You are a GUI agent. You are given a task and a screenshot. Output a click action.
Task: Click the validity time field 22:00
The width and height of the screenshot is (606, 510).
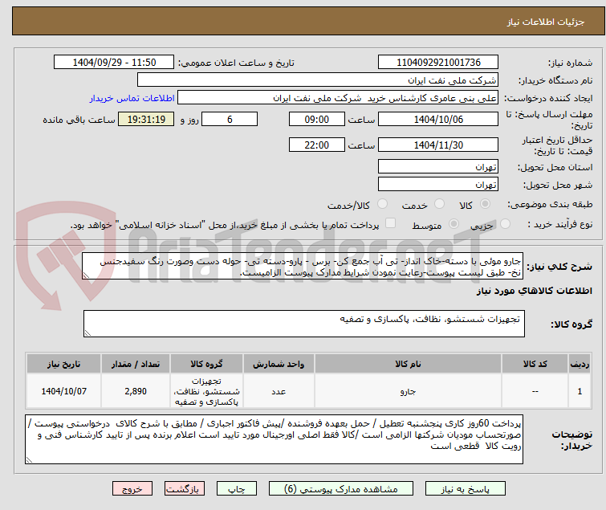point(317,145)
